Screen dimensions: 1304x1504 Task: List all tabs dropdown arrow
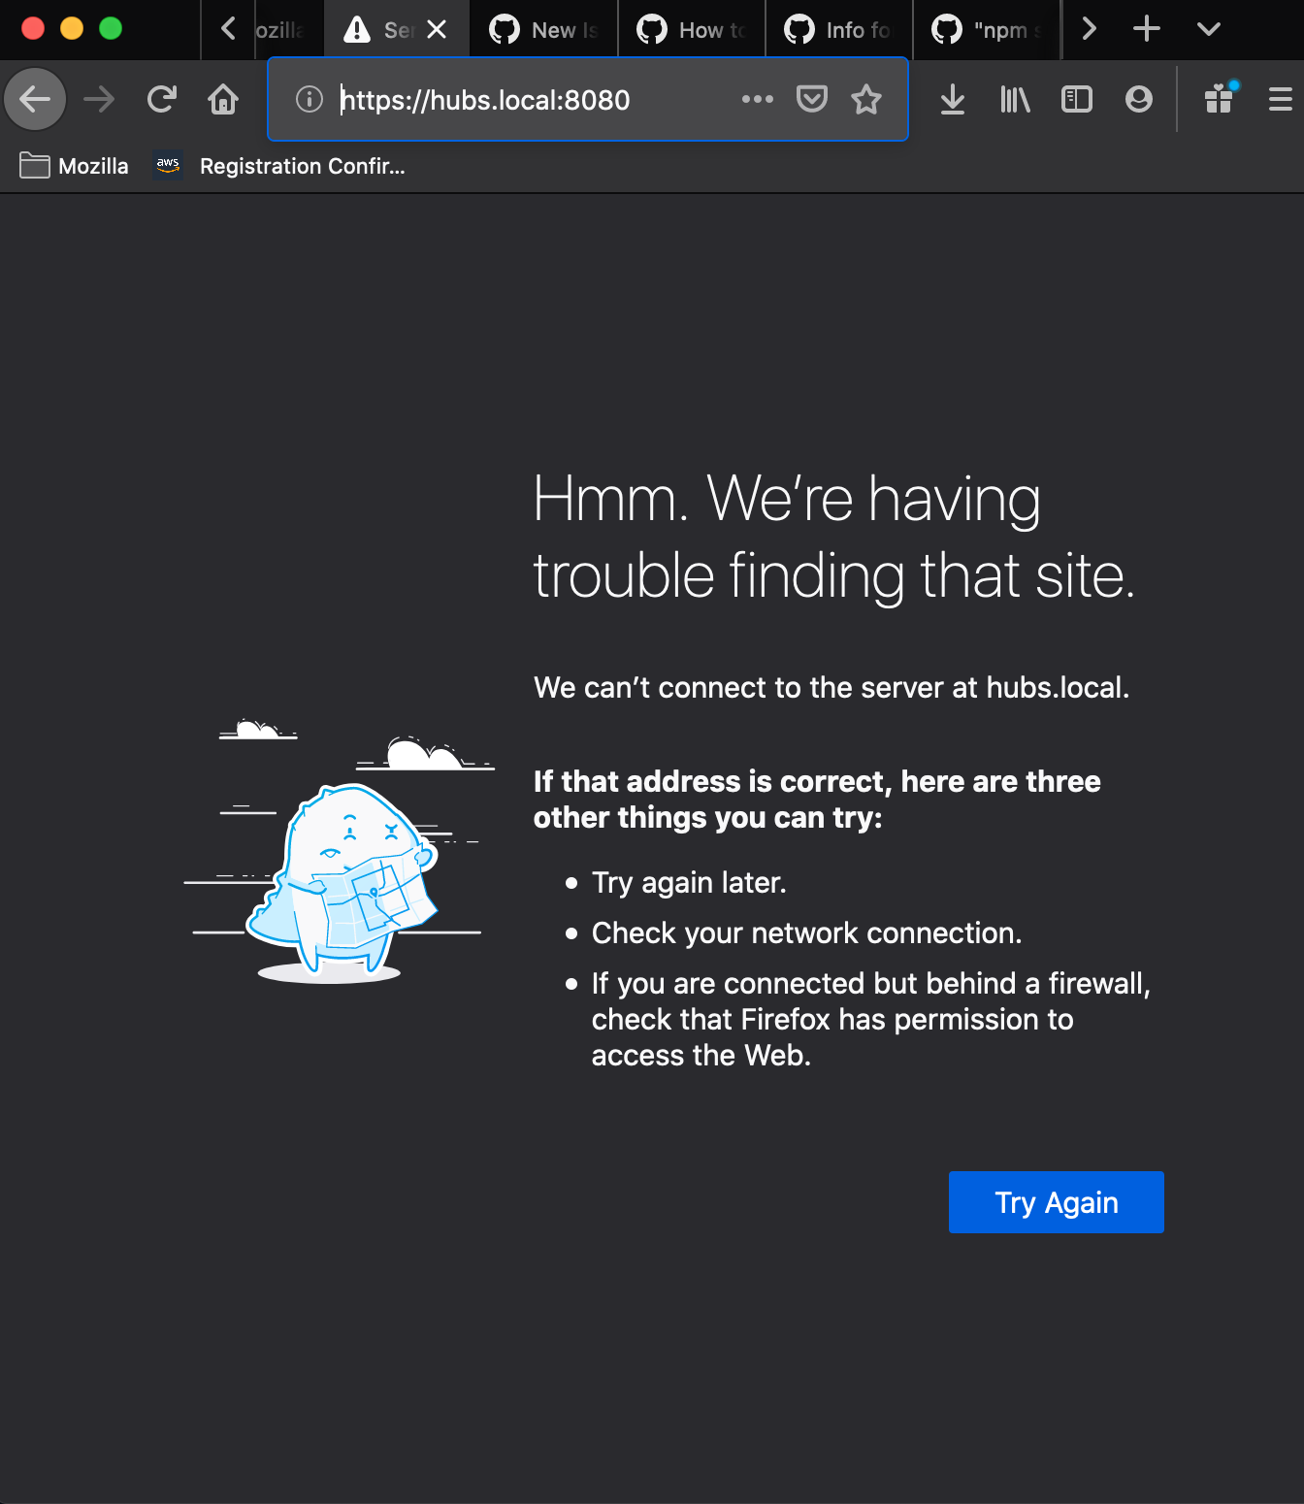[1209, 29]
